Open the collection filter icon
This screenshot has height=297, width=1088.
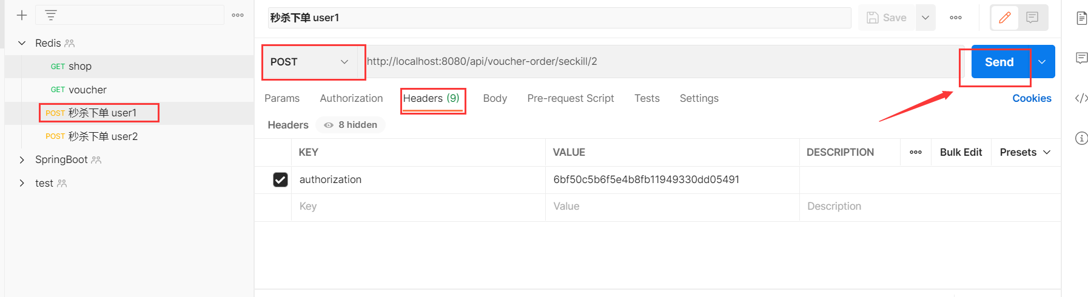tap(51, 15)
